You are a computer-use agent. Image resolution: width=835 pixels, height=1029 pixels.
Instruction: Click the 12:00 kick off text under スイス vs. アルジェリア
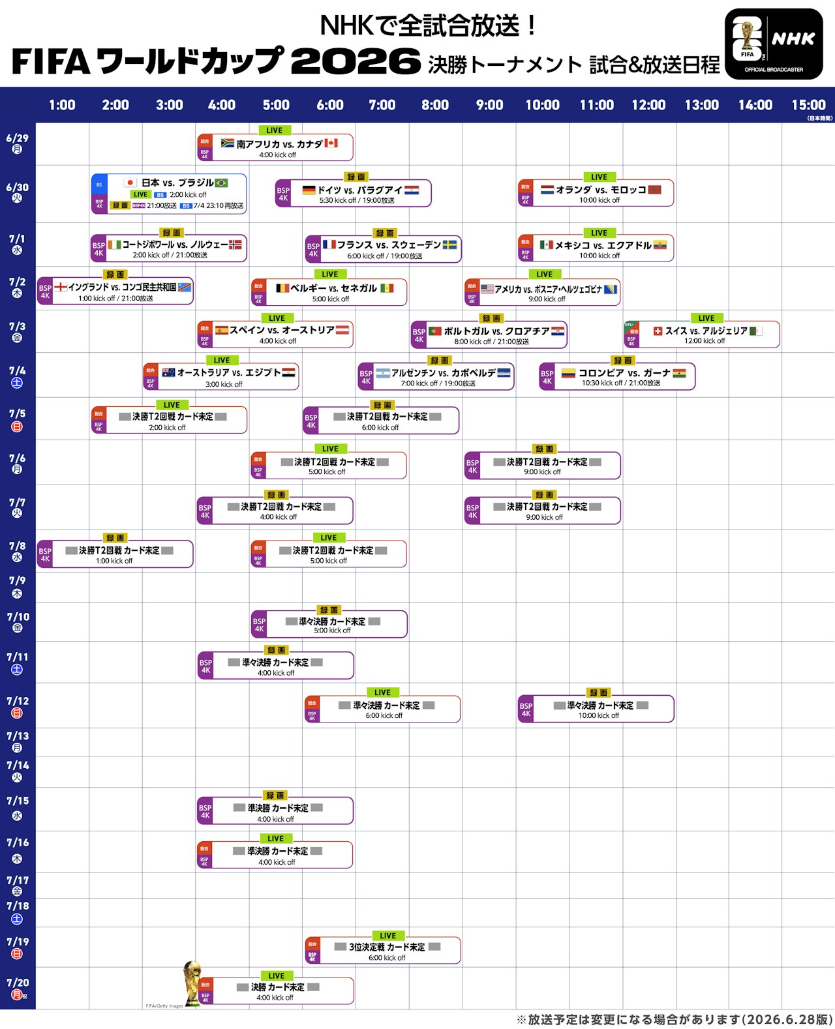705,340
